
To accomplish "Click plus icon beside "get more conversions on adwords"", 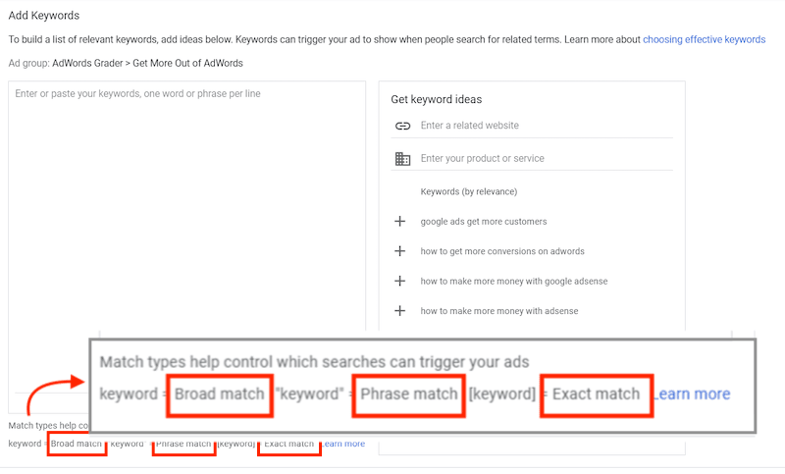I will (x=400, y=251).
